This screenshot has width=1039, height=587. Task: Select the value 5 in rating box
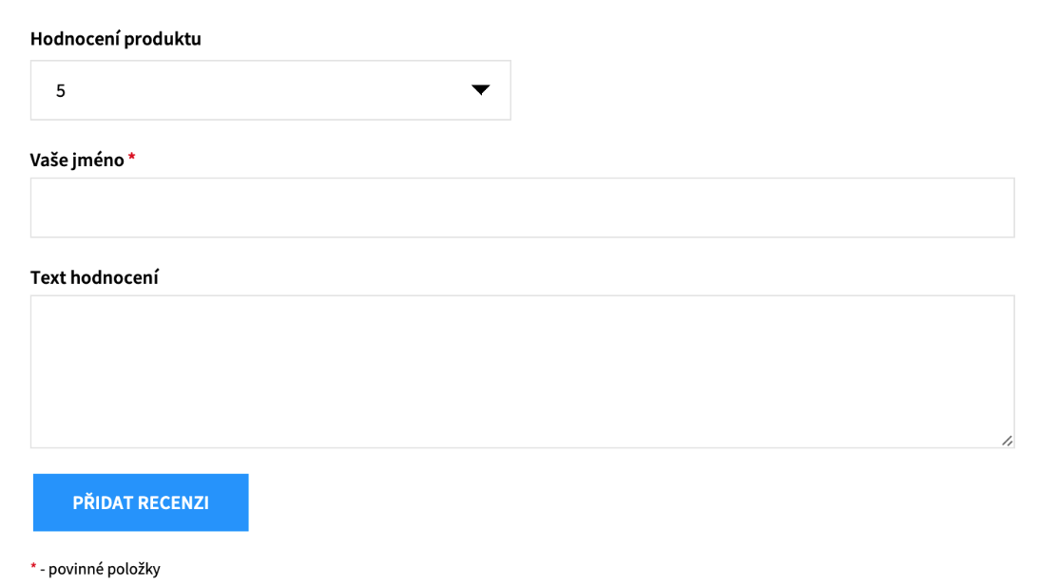pos(61,90)
